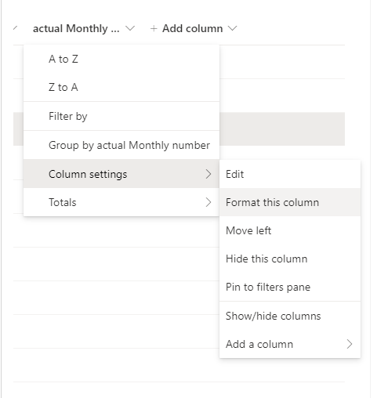Click the arrow next to Totals
This screenshot has width=377, height=398.
[208, 202]
